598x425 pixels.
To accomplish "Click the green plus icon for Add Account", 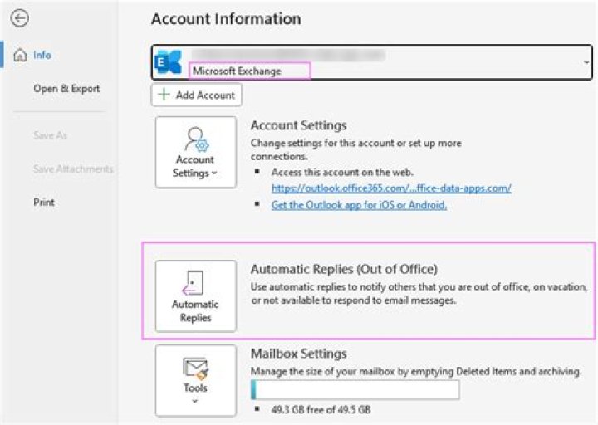I will click(164, 95).
